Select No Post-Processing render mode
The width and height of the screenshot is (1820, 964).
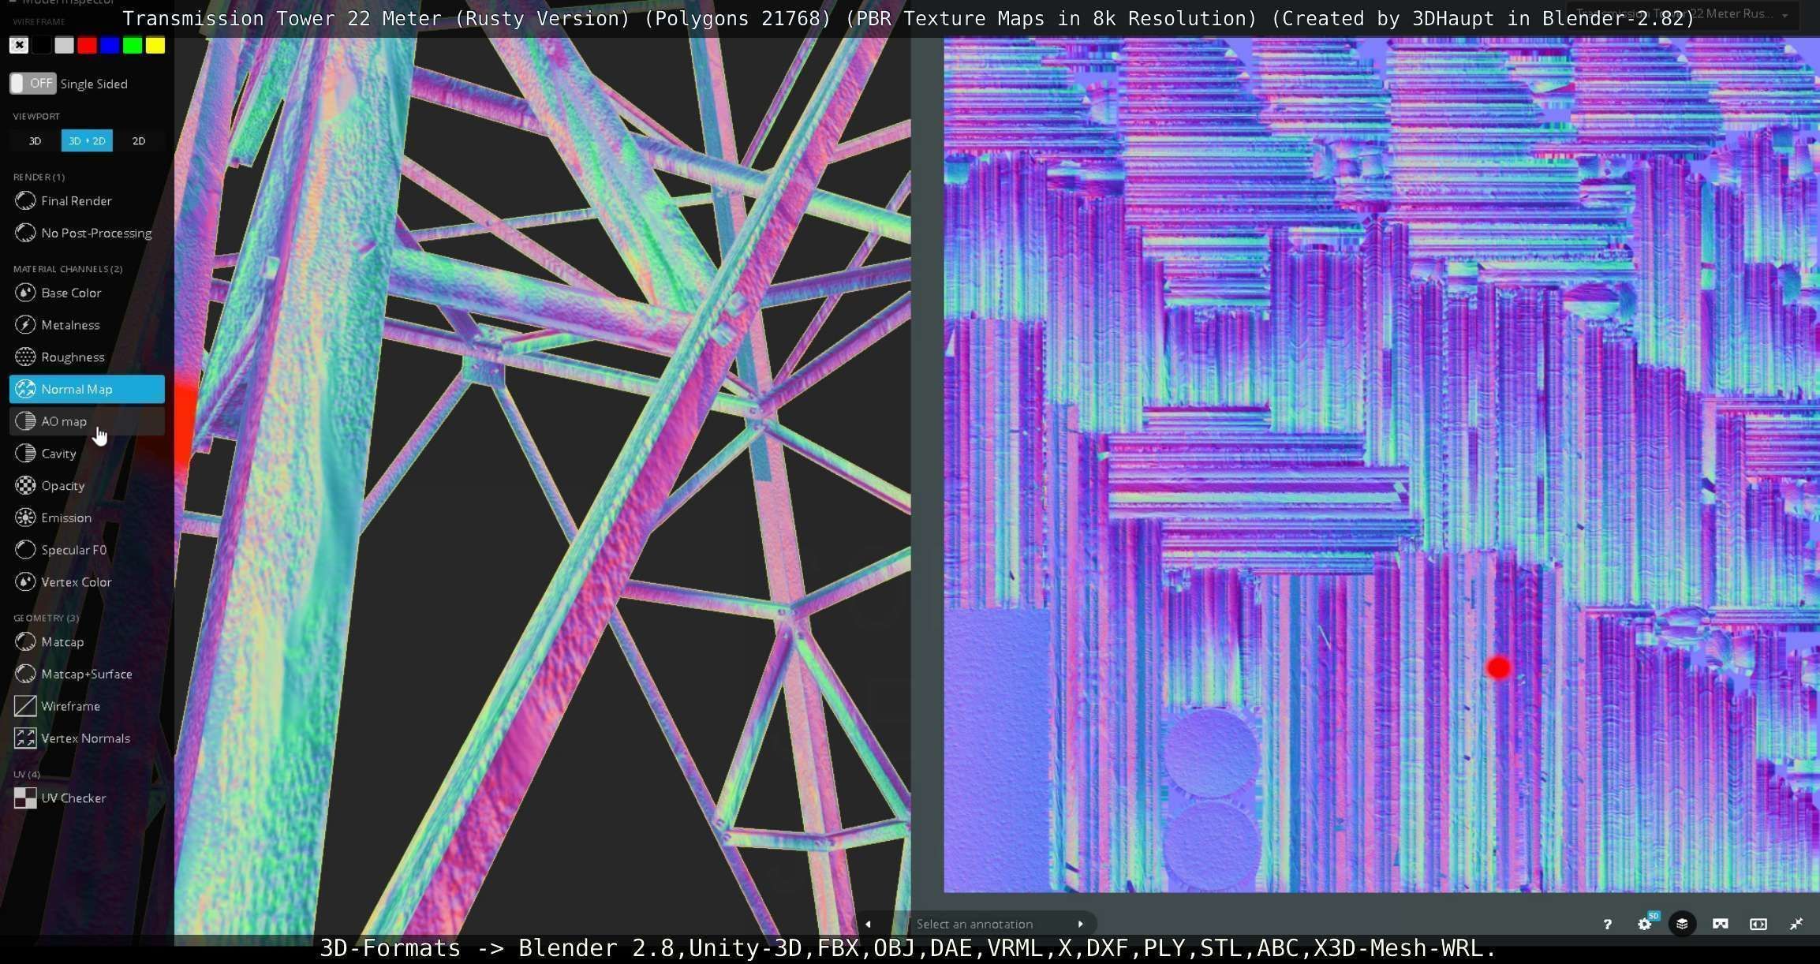click(87, 234)
